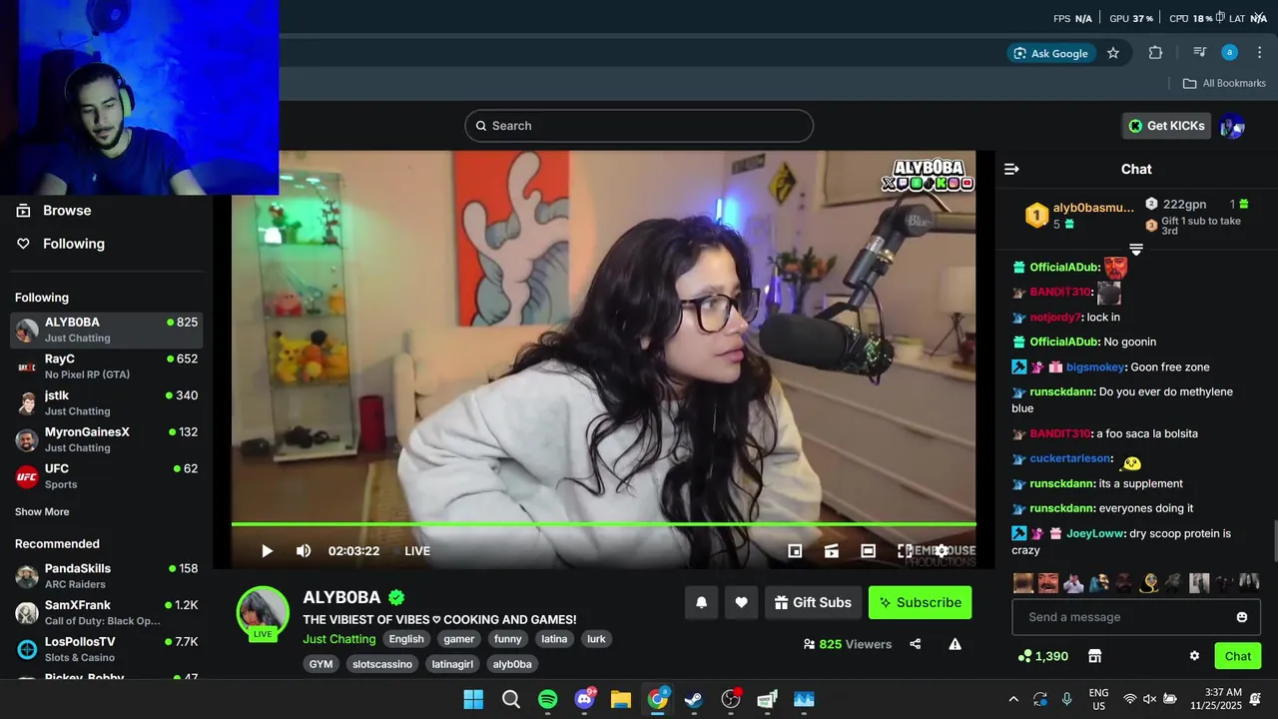Image resolution: width=1278 pixels, height=719 pixels.
Task: Click the English tag
Action: [406, 639]
